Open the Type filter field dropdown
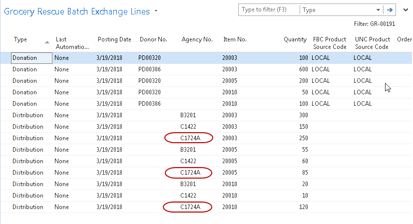The width and height of the screenshot is (413, 224). click(x=377, y=9)
